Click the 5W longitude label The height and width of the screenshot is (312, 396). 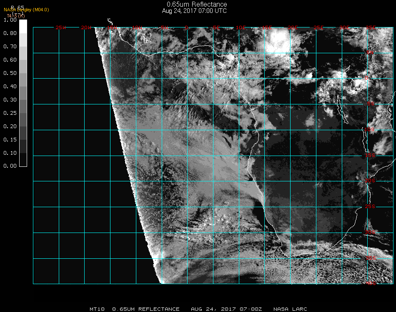(164, 27)
